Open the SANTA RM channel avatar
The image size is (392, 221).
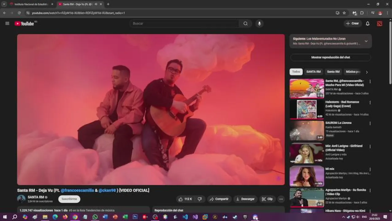(x=21, y=199)
